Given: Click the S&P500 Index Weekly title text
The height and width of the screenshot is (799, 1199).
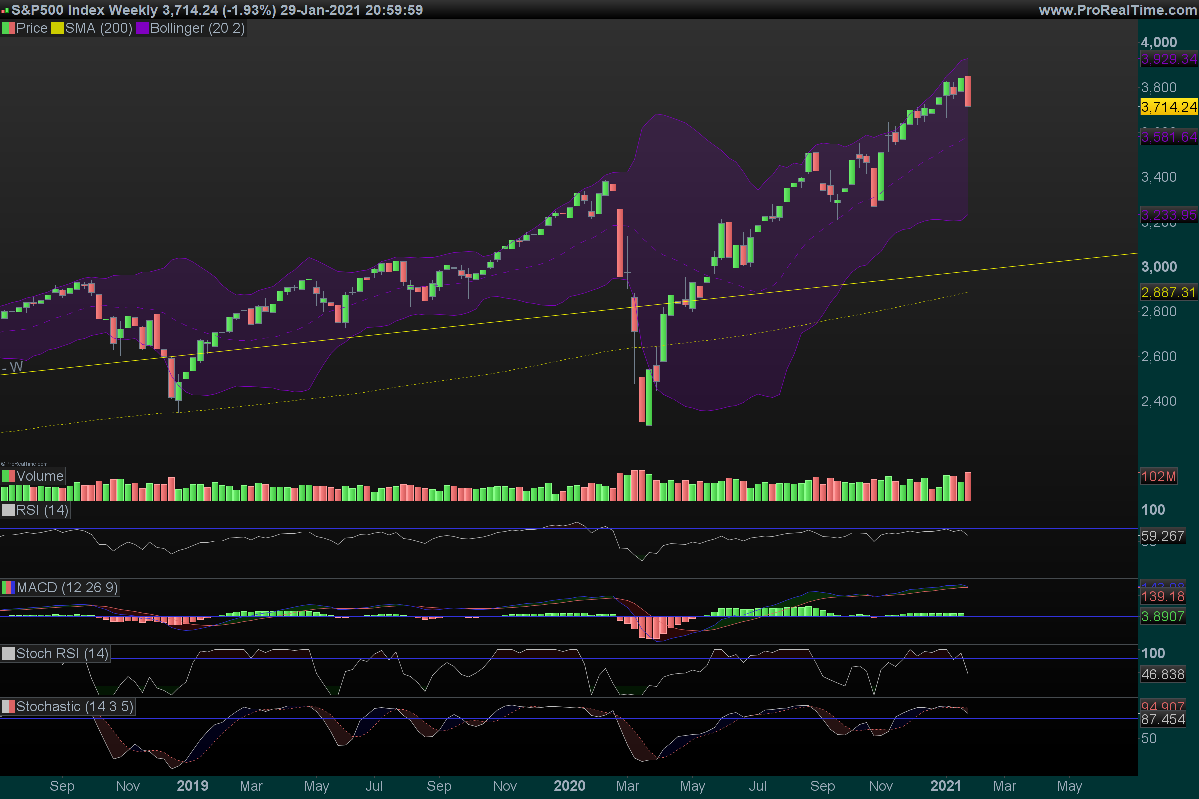Looking at the screenshot, I should tap(84, 10).
